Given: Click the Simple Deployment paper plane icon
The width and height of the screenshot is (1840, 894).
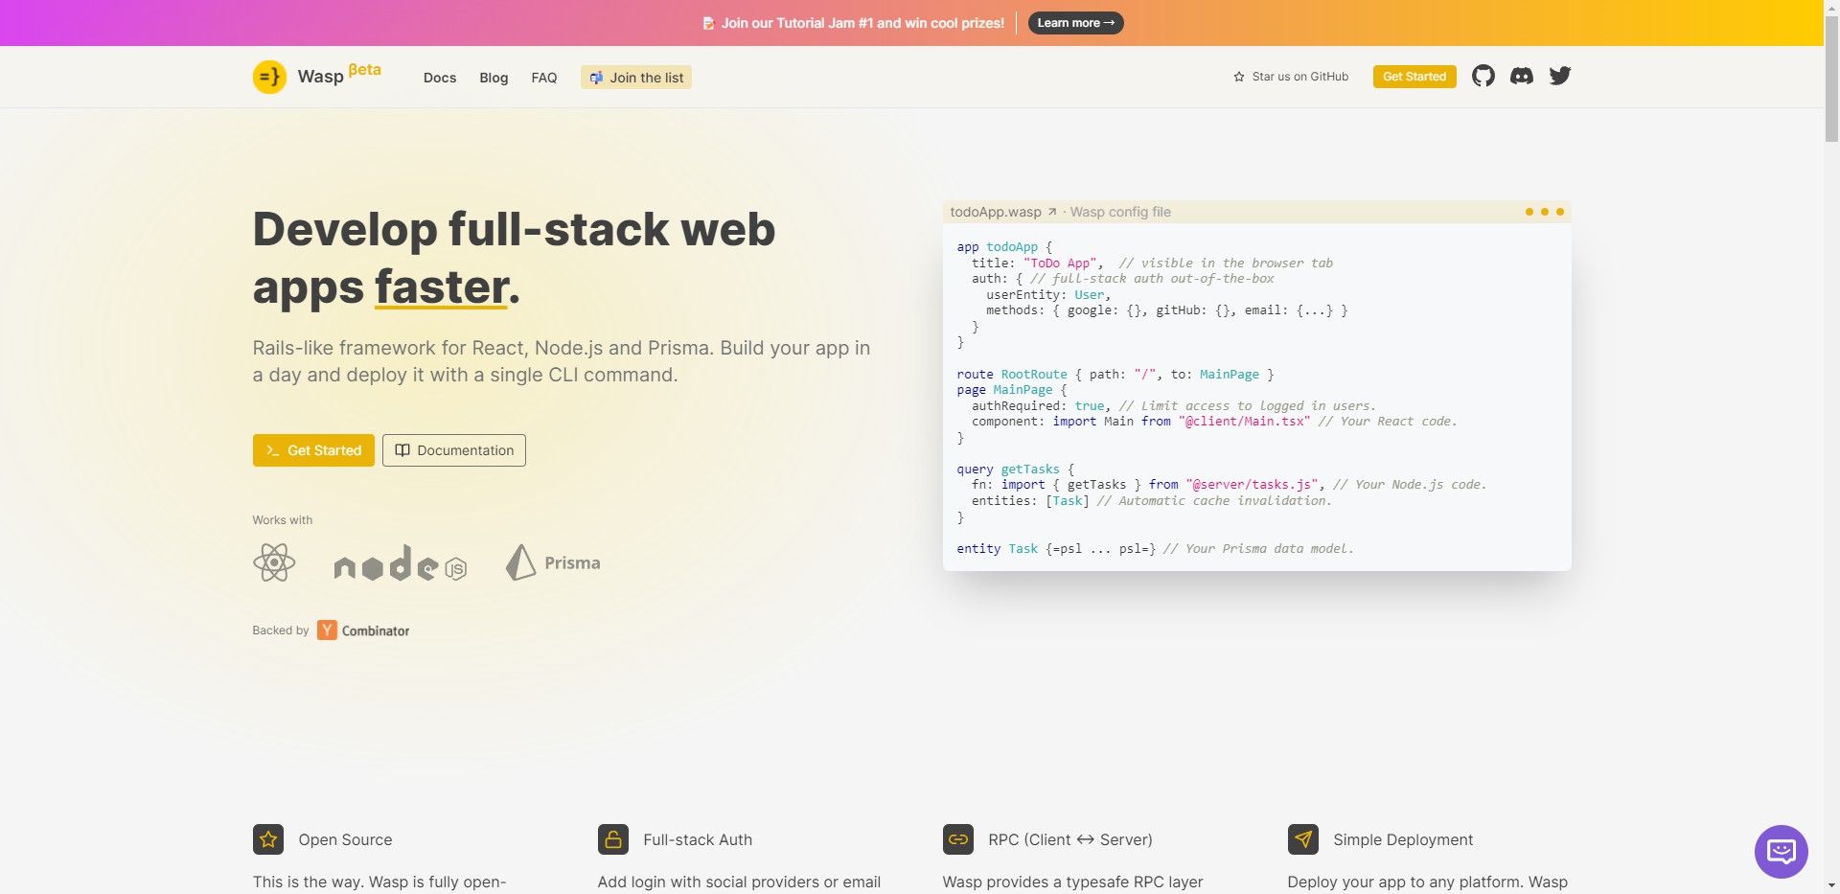Looking at the screenshot, I should click(x=1303, y=839).
